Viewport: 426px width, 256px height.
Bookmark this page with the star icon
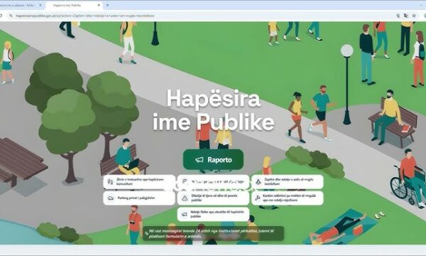click(x=414, y=16)
